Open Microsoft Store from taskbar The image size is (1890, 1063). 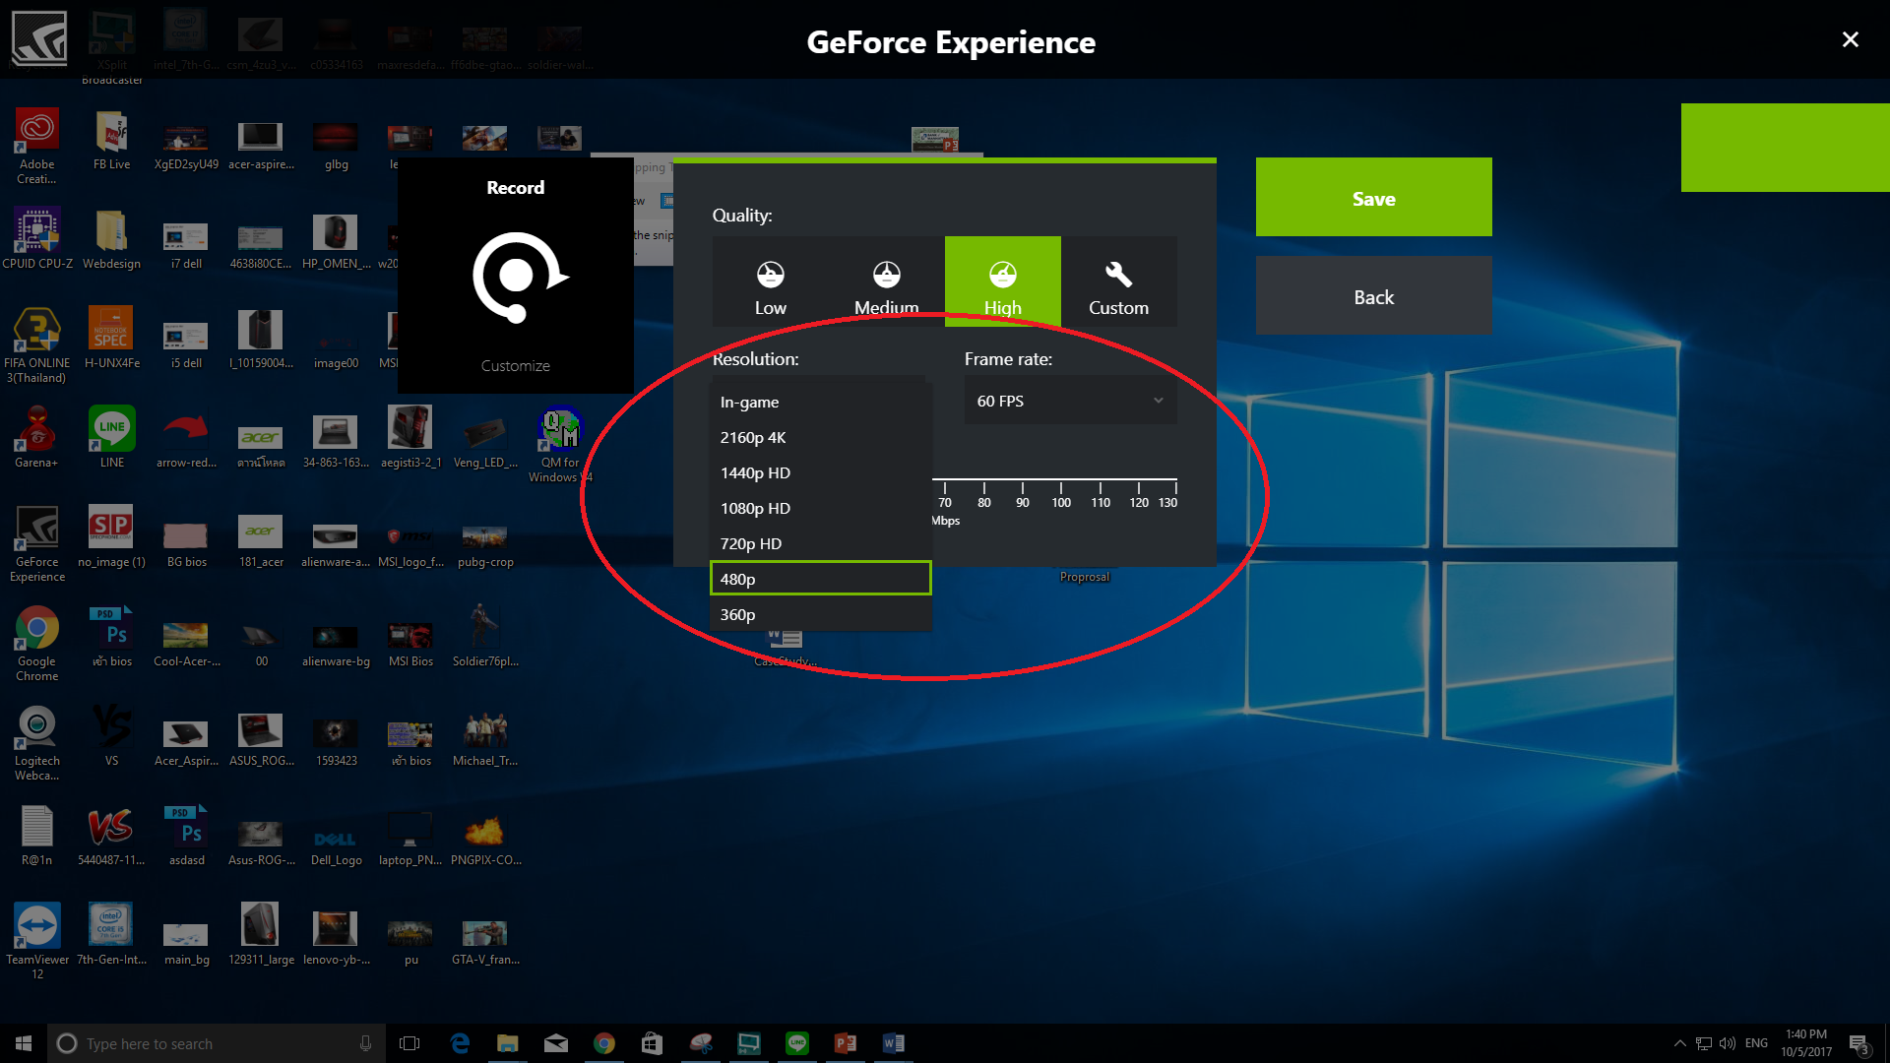point(652,1043)
